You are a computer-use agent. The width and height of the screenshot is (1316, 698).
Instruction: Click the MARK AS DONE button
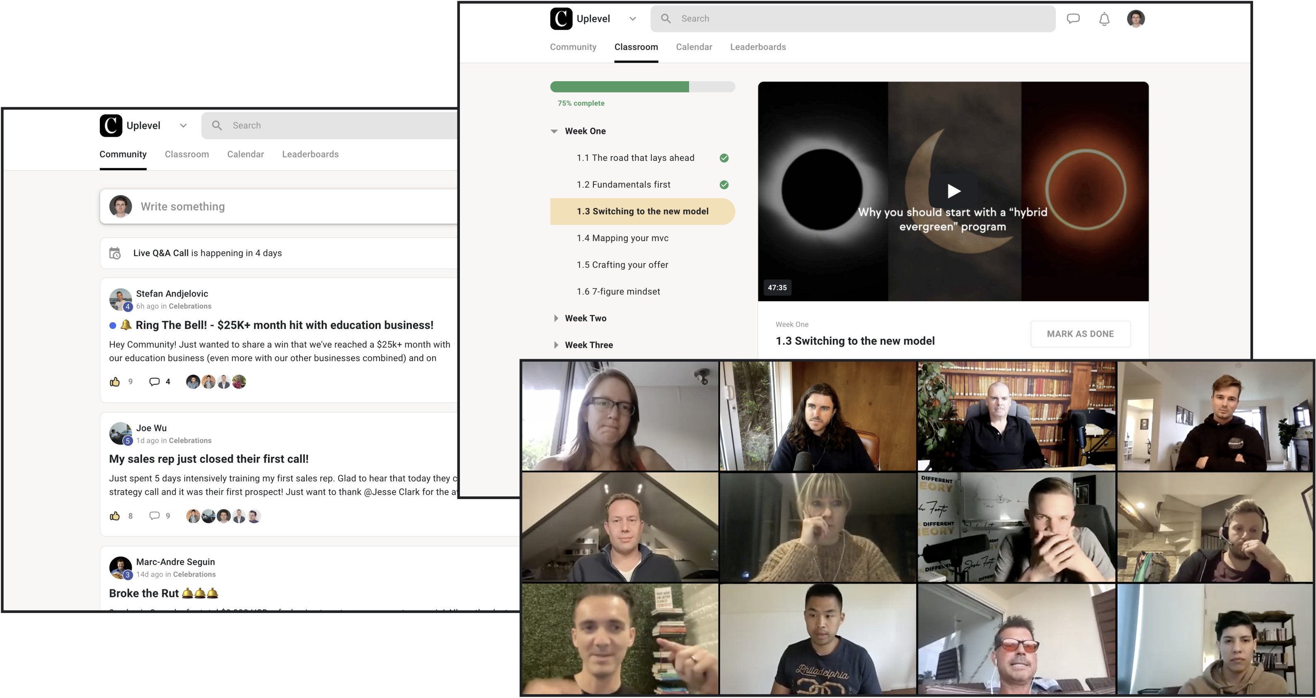click(x=1080, y=334)
